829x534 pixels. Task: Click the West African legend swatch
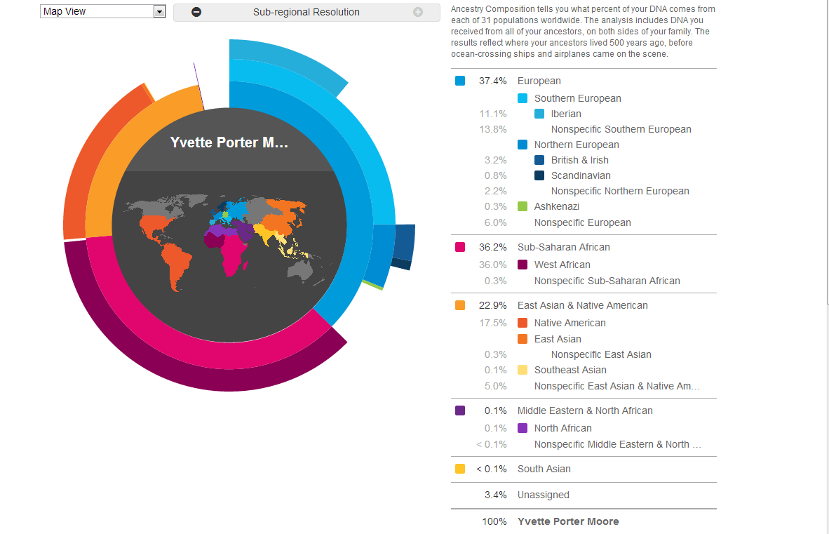click(x=522, y=265)
